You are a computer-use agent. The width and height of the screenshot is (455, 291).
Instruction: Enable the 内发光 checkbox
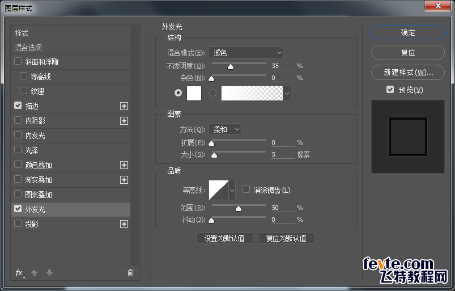(x=18, y=135)
